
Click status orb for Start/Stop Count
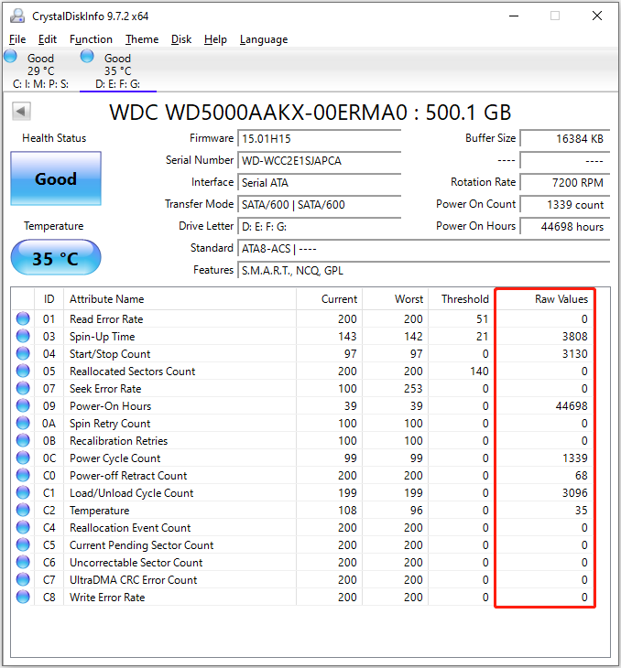click(x=23, y=353)
